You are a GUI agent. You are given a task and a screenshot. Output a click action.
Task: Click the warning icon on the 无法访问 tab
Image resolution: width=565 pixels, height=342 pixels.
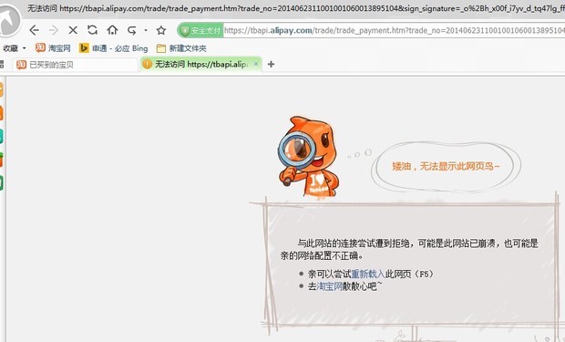pyautogui.click(x=147, y=64)
